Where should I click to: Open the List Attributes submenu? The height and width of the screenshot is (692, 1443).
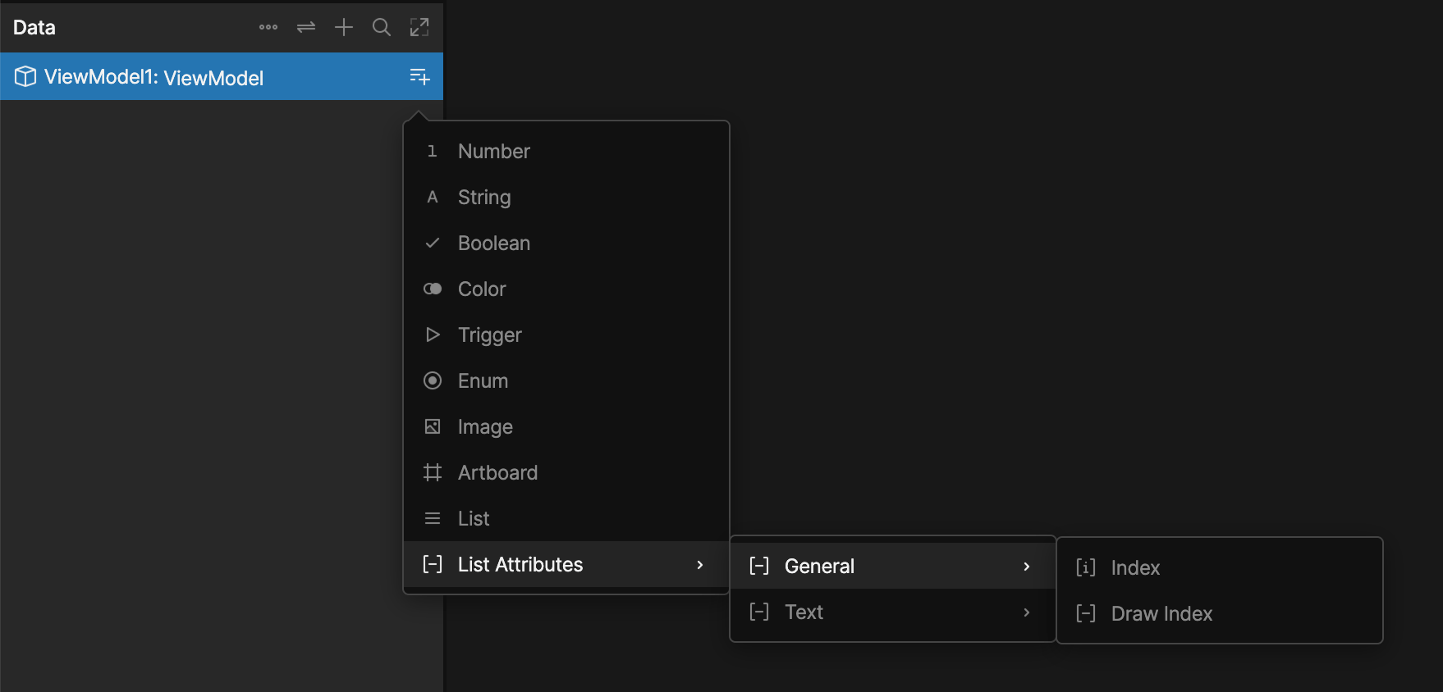[566, 564]
